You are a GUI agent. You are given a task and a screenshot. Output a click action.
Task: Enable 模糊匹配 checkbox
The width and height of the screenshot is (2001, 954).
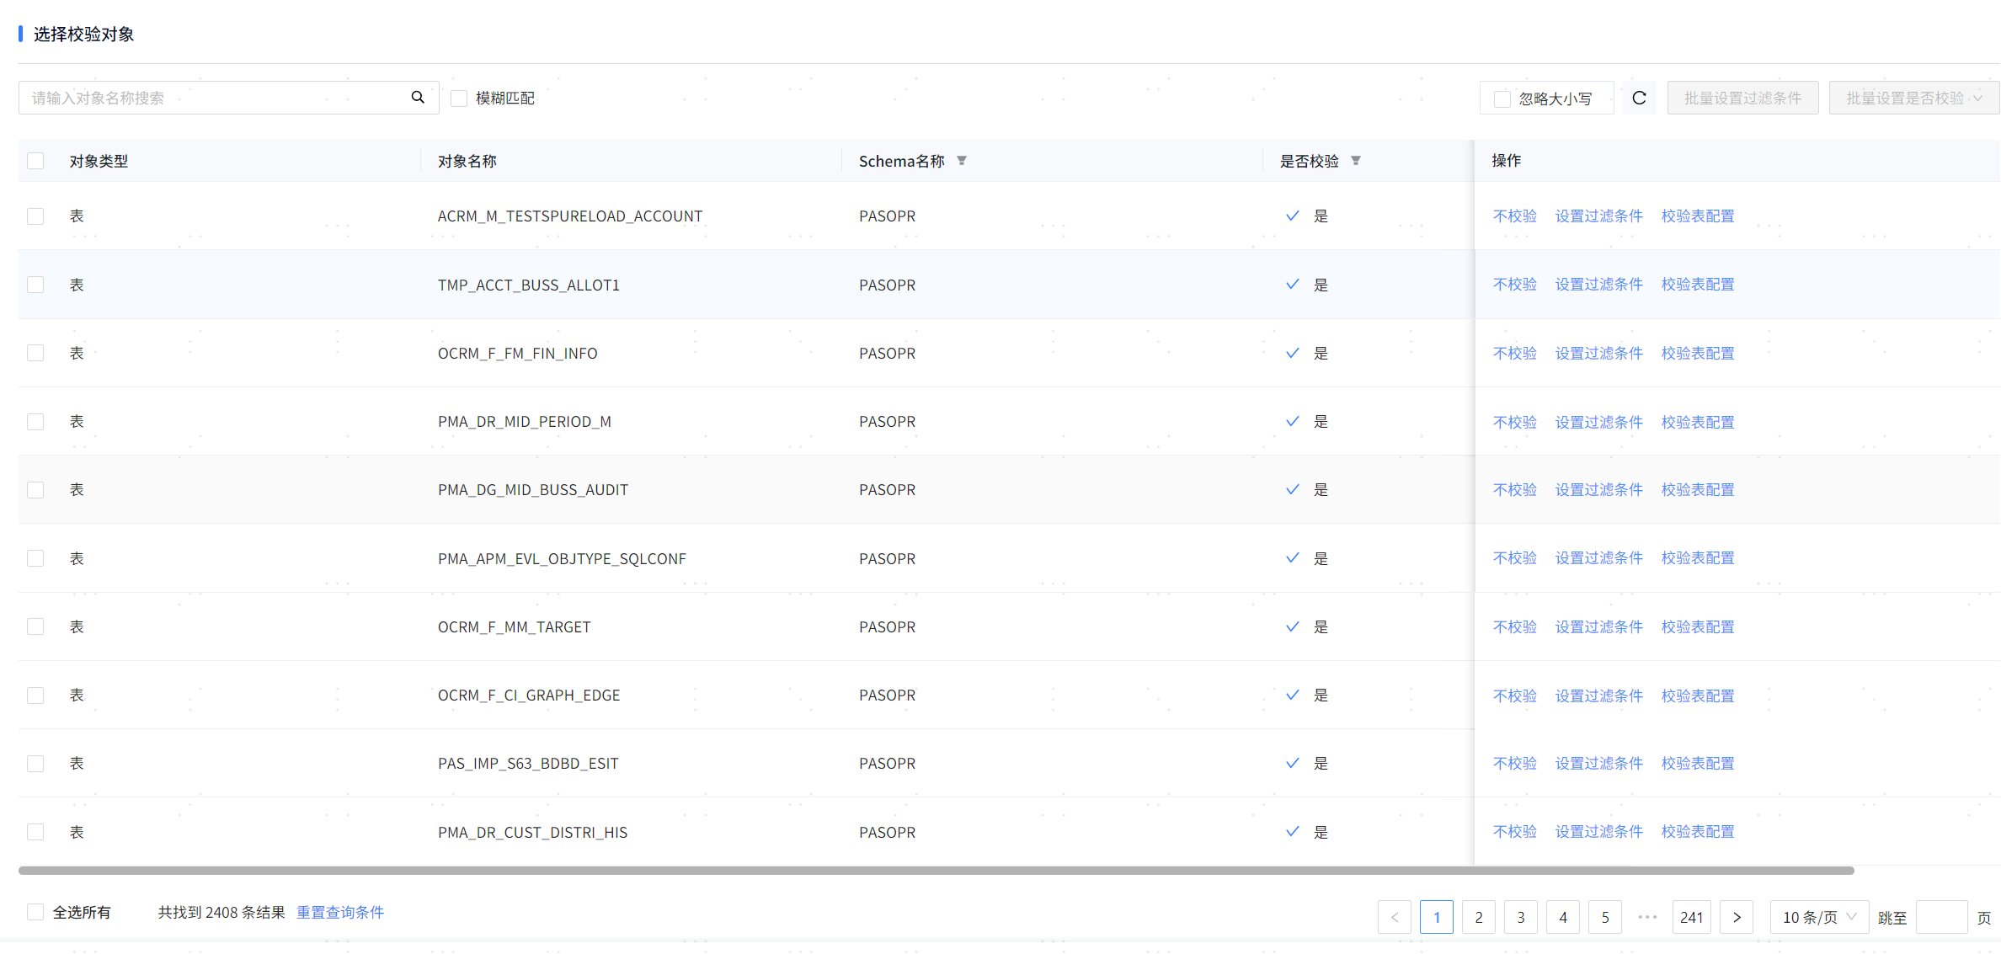coord(459,99)
